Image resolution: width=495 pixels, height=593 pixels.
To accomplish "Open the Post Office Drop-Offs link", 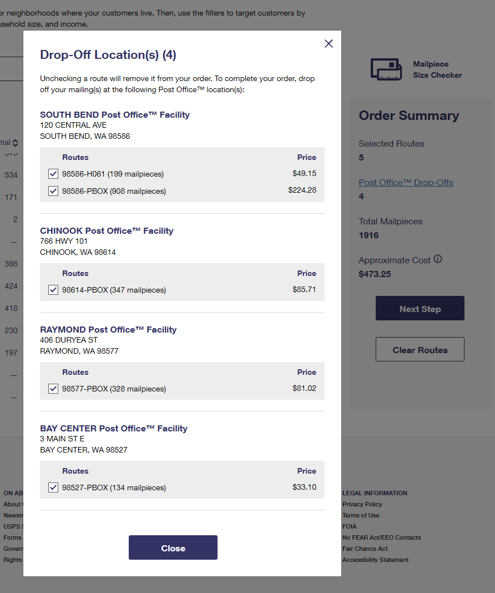I will pyautogui.click(x=406, y=183).
